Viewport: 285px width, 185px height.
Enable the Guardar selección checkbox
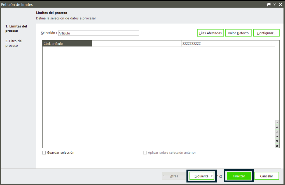[x=44, y=153]
